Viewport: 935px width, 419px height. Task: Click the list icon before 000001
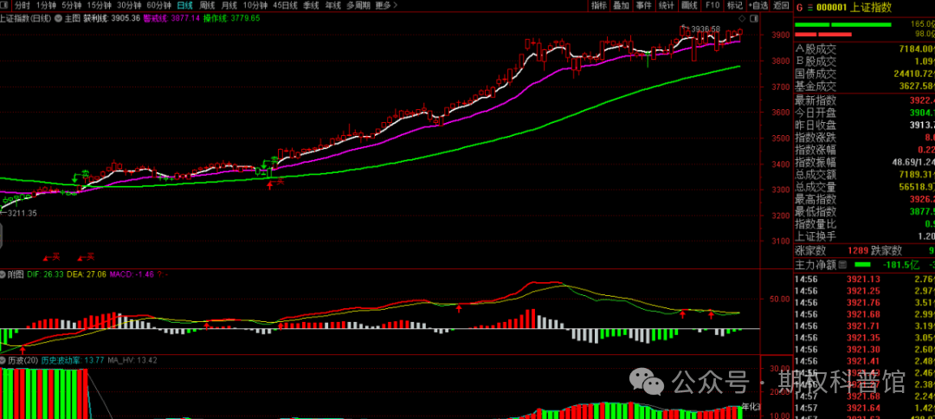click(809, 8)
